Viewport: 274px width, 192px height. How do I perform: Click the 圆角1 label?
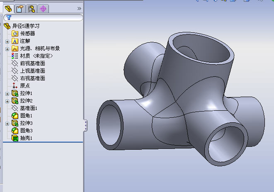(26, 116)
